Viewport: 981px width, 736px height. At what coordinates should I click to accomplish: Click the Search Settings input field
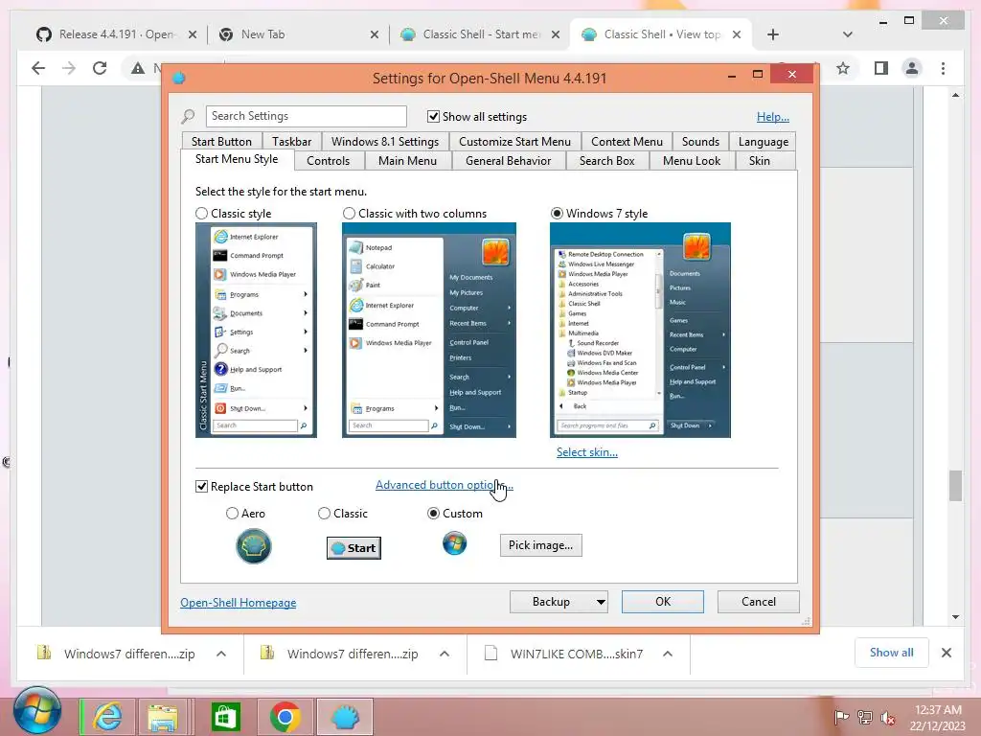[306, 116]
